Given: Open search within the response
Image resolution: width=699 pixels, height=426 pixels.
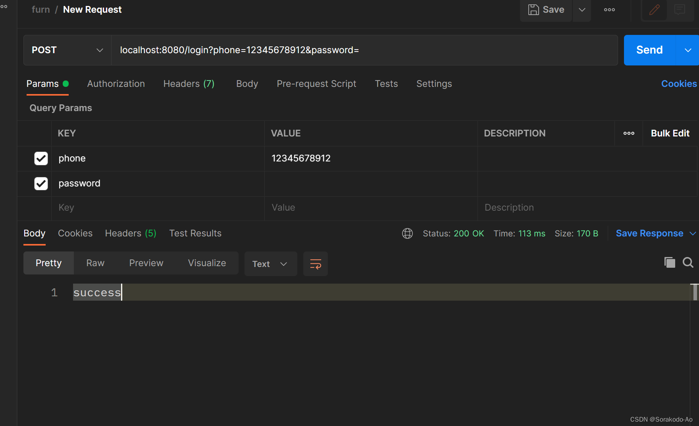Looking at the screenshot, I should tap(688, 262).
